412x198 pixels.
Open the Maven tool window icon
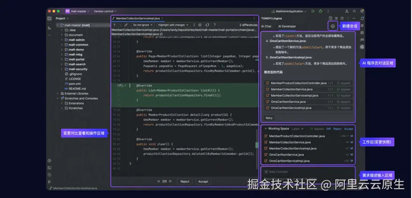click(x=362, y=40)
